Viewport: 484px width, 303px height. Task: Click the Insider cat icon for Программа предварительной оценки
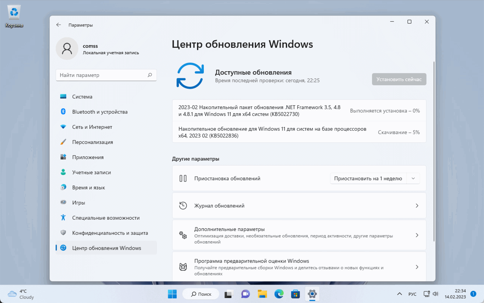point(183,267)
